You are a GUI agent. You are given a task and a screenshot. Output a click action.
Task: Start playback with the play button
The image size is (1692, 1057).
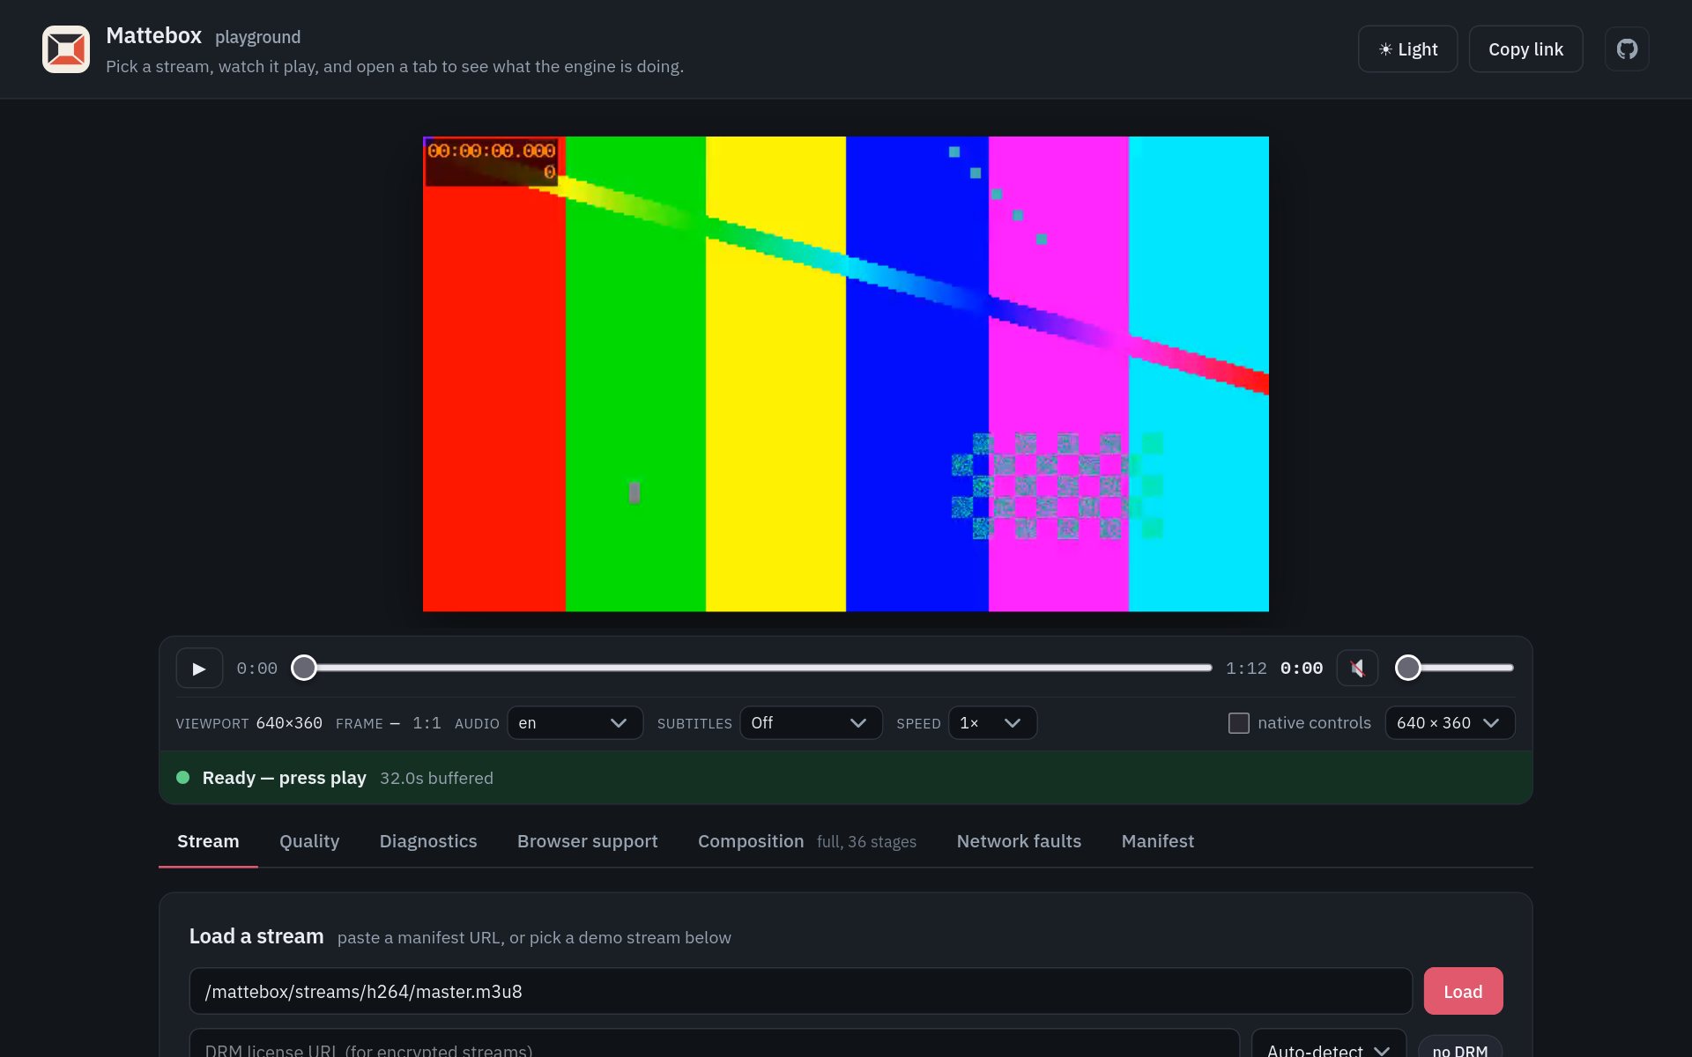click(199, 669)
